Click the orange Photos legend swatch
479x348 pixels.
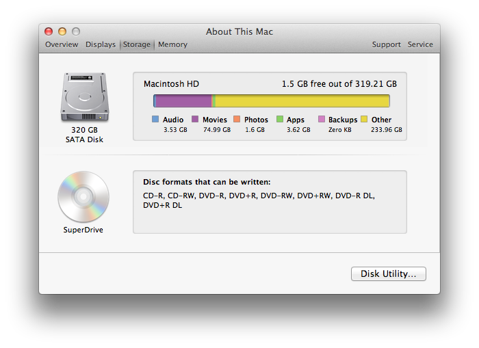coord(237,120)
